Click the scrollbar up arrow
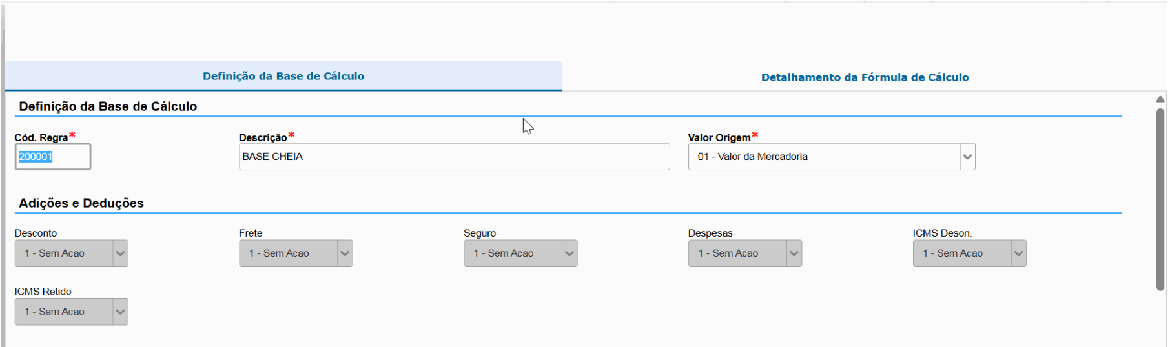The width and height of the screenshot is (1170, 347). pyautogui.click(x=1160, y=99)
